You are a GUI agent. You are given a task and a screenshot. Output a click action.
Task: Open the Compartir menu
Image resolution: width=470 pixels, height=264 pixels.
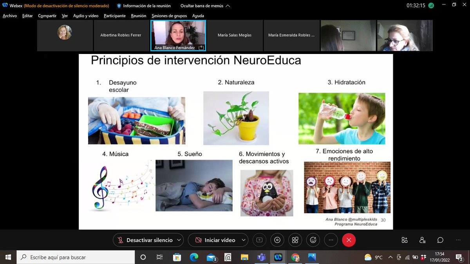click(x=47, y=16)
